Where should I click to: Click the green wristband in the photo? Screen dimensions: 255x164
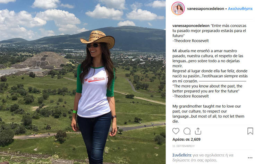click(75, 112)
